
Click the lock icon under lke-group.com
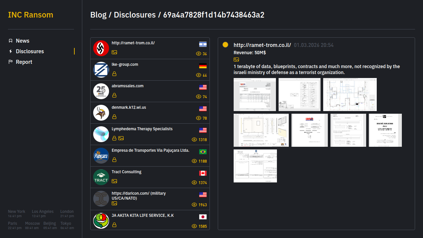[x=114, y=74]
